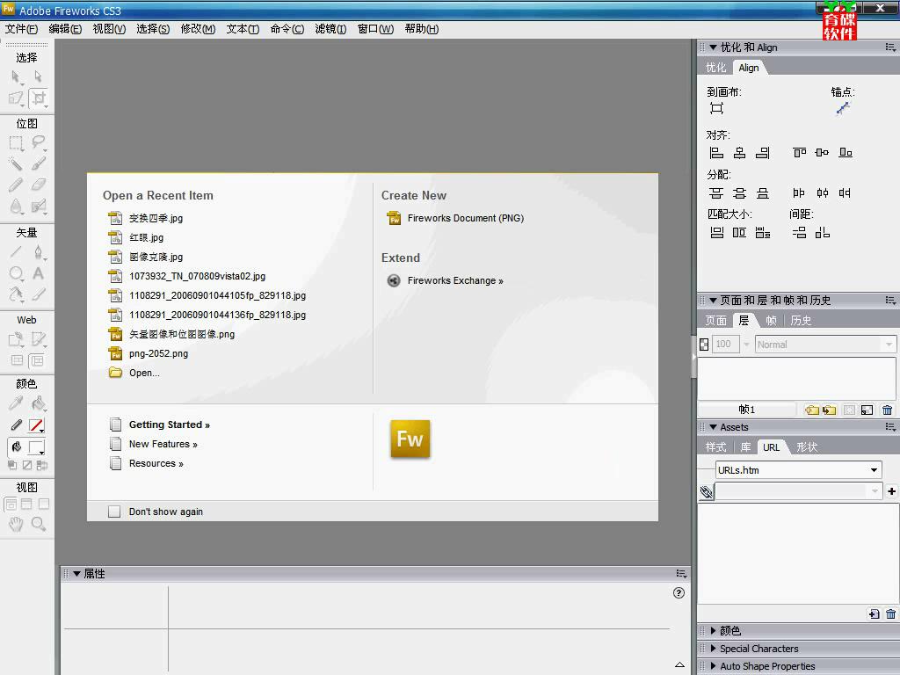Screen dimensions: 900x675
Task: Choose the Pencil tool
Action: pos(16,185)
